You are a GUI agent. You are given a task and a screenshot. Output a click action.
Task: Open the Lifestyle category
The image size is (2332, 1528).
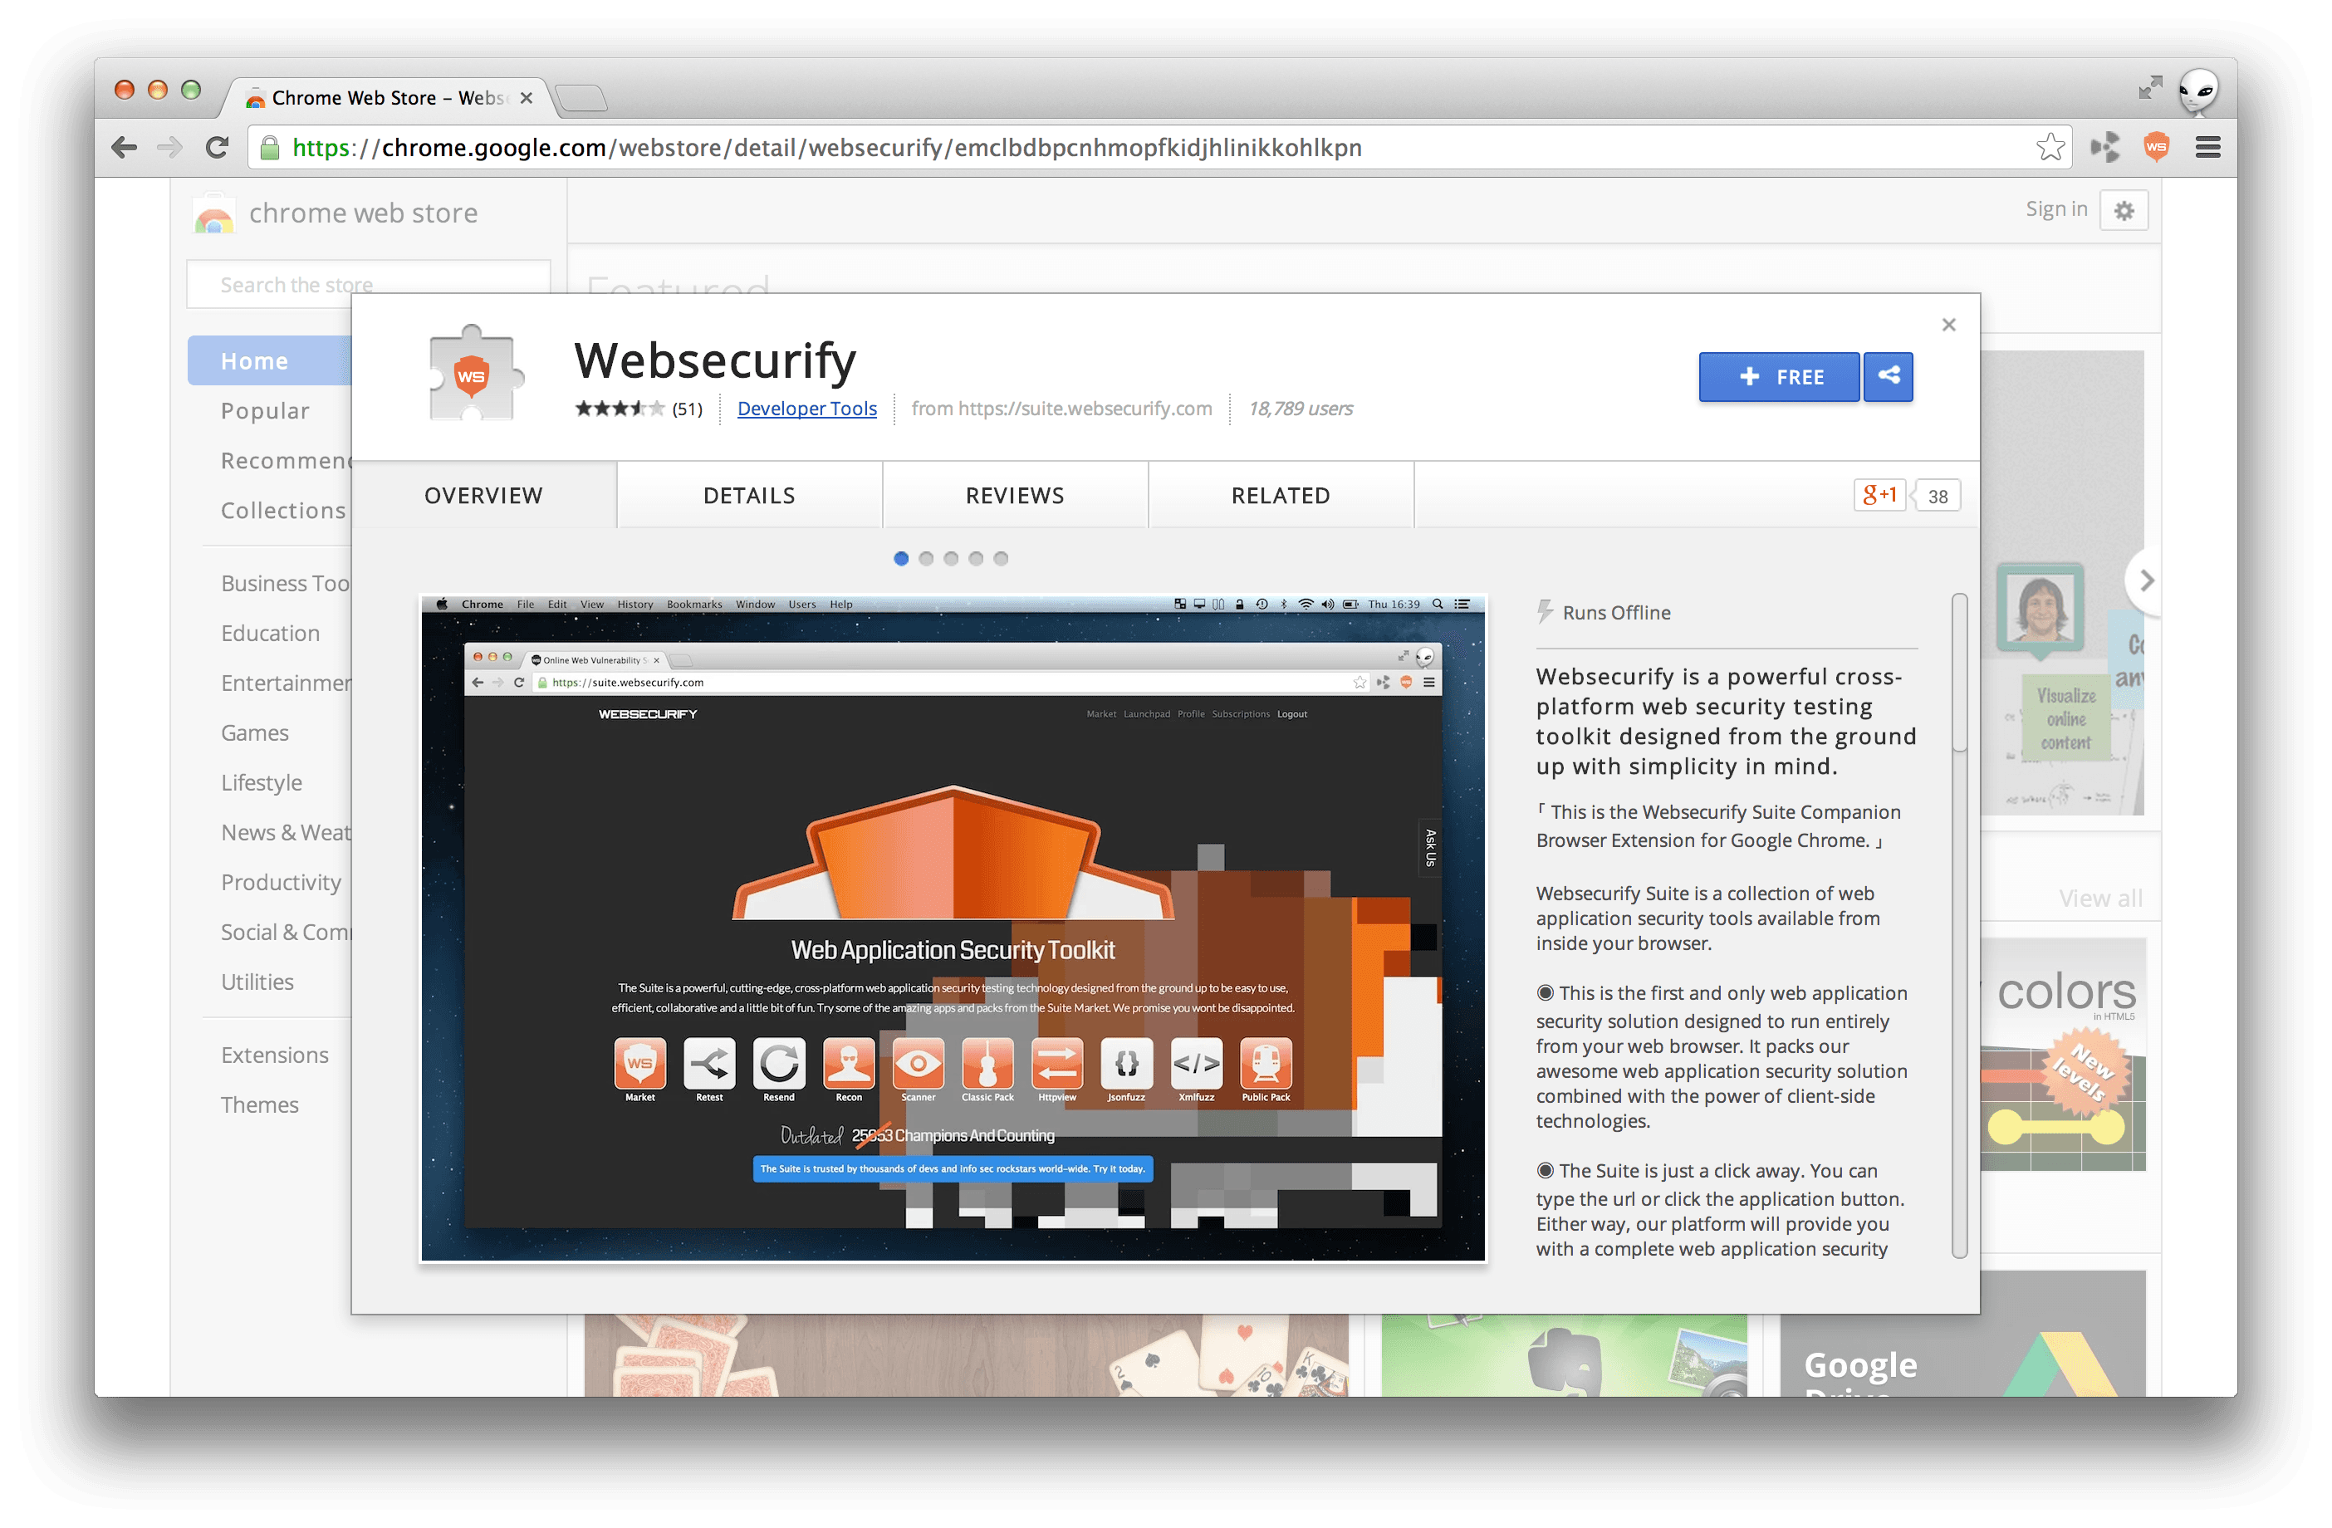tap(262, 782)
